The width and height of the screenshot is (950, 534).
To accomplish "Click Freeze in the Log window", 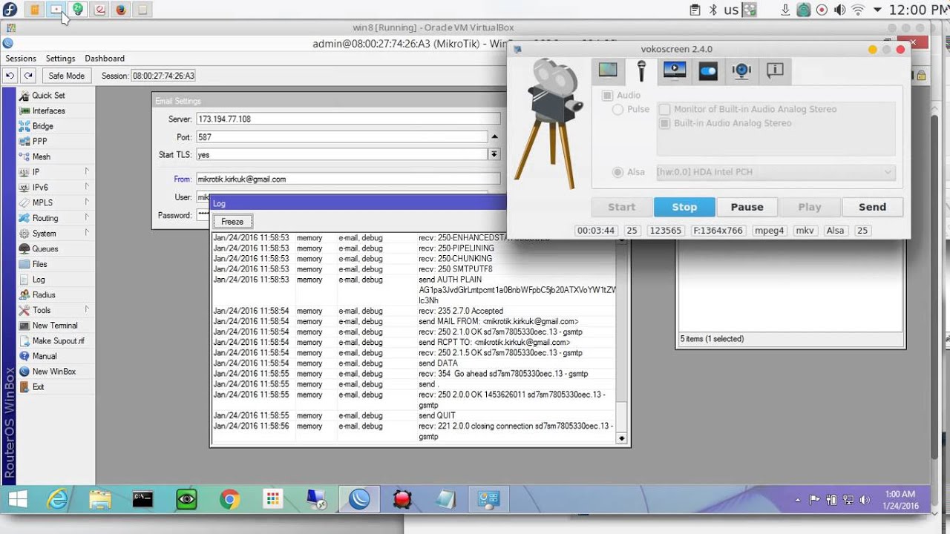I will coord(232,221).
